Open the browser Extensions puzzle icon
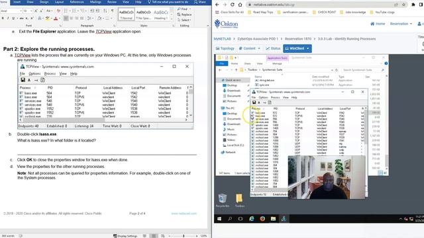 (x=413, y=5)
